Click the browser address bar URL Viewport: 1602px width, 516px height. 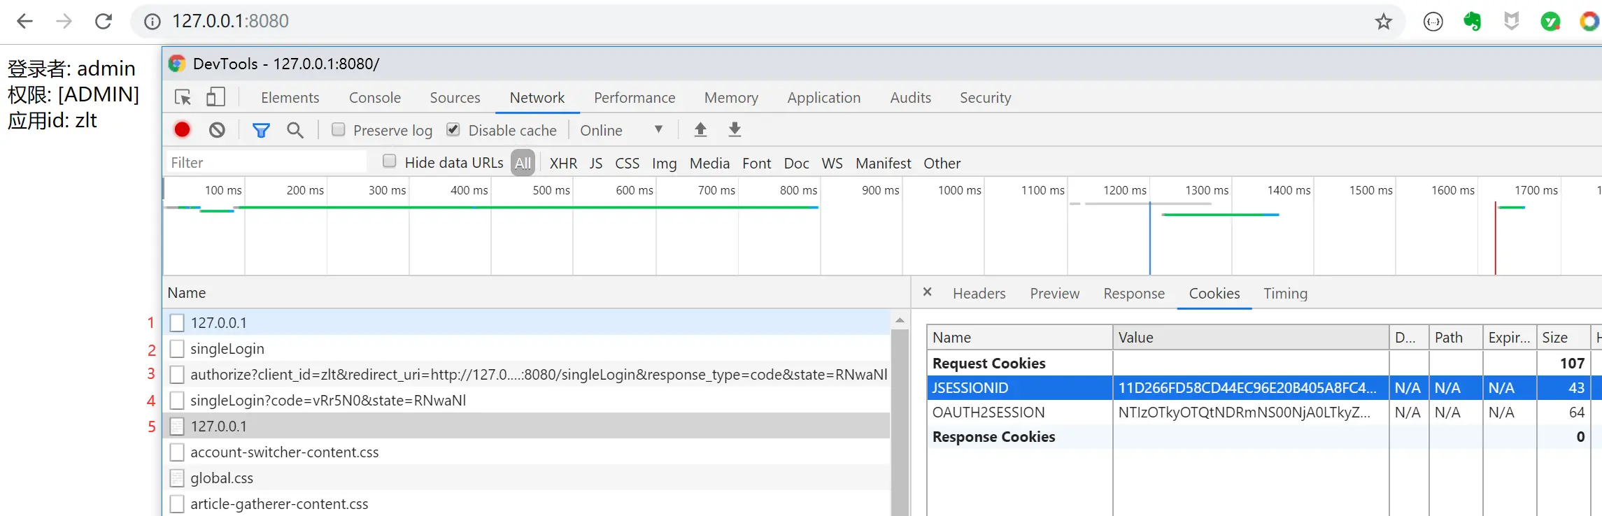pos(230,21)
